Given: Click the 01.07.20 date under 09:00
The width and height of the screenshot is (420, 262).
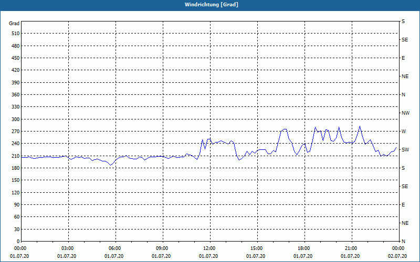Looking at the screenshot, I should pos(161,256).
